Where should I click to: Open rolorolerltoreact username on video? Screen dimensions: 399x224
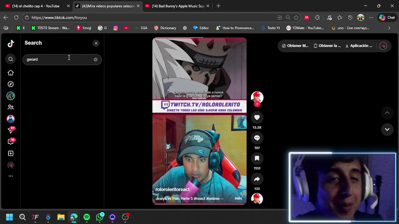tap(172, 189)
